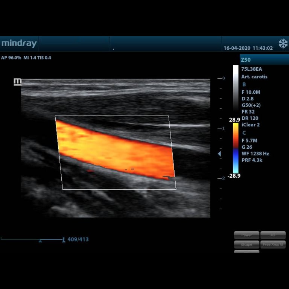Click the color Doppler velocity scale bar

[x=236, y=148]
